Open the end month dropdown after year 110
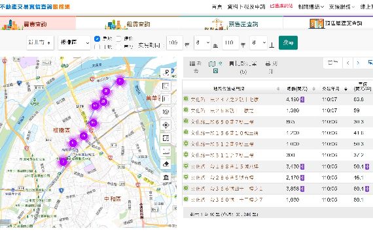Screen dimensions: 373x235 pyautogui.click(x=258, y=42)
